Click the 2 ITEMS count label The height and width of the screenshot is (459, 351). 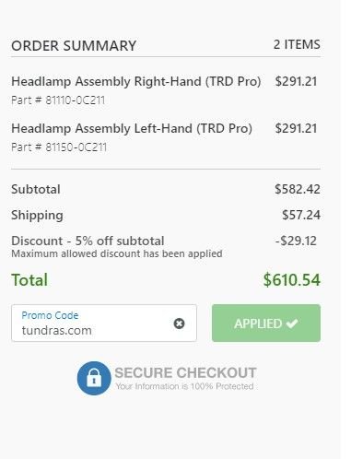[x=297, y=44]
